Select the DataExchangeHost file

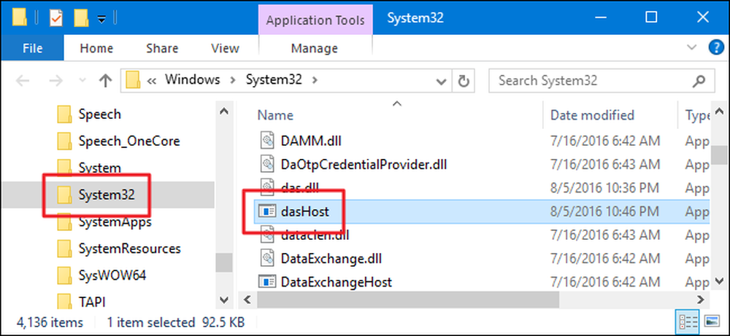pos(336,282)
